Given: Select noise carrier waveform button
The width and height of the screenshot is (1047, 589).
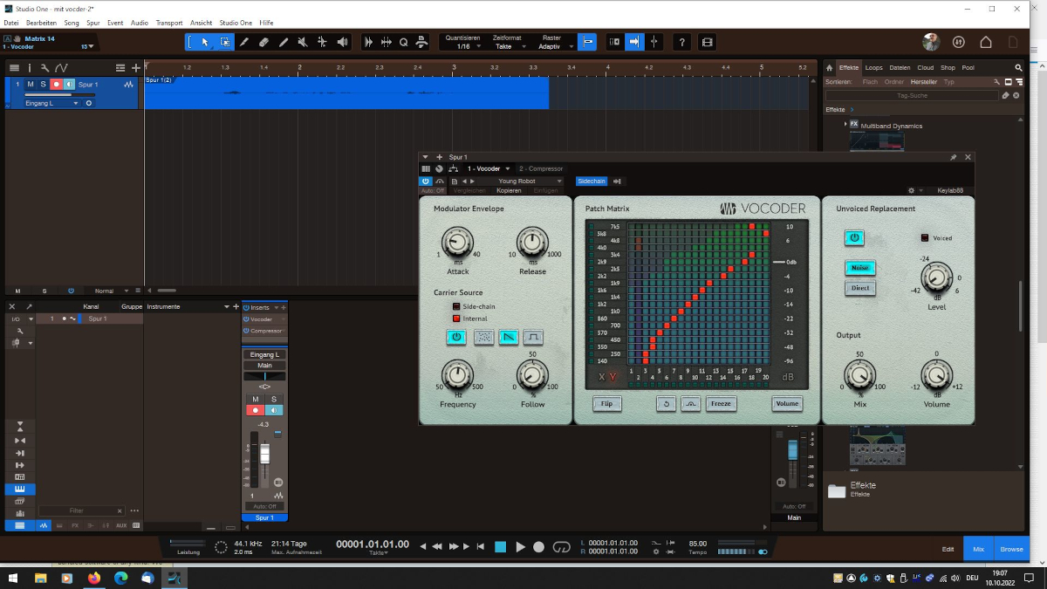Looking at the screenshot, I should point(483,337).
